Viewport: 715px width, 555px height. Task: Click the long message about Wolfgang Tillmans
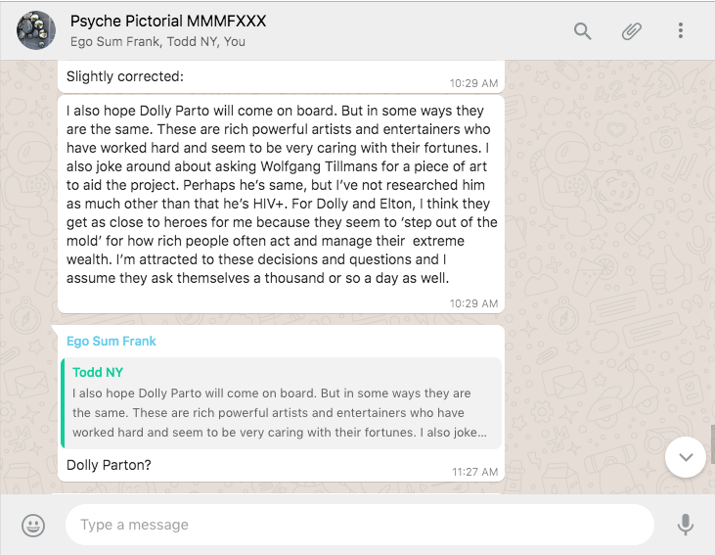[x=282, y=194]
